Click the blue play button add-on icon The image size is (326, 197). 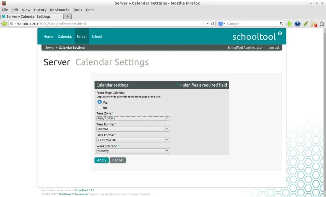coord(297,23)
